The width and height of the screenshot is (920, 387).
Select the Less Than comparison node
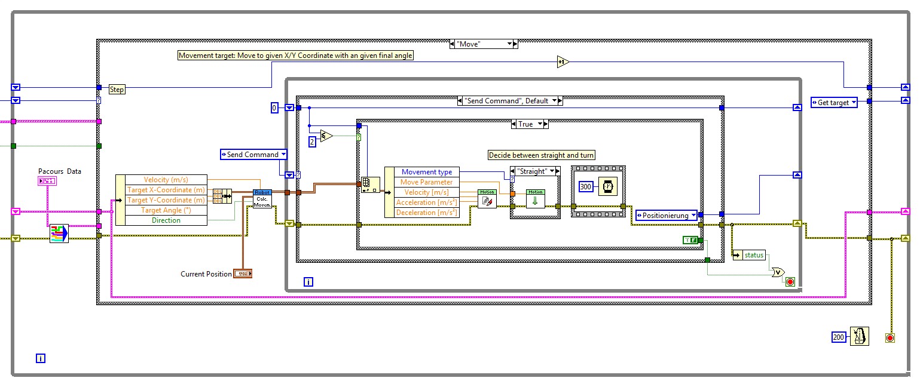tap(326, 136)
